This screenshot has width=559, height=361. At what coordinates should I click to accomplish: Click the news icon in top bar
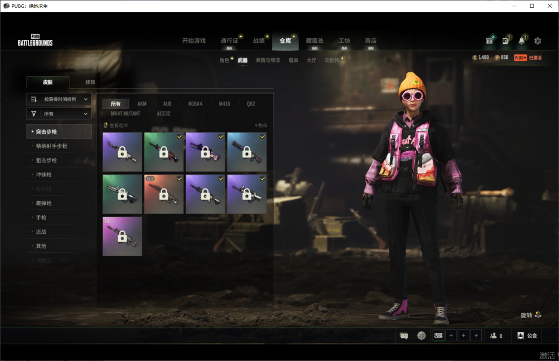pyautogui.click(x=506, y=41)
